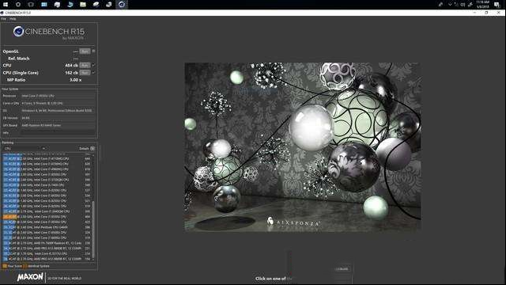Screen dimensions: 506x285
Task: Toggle the CPU Single Core checkbox
Action: coord(93,73)
